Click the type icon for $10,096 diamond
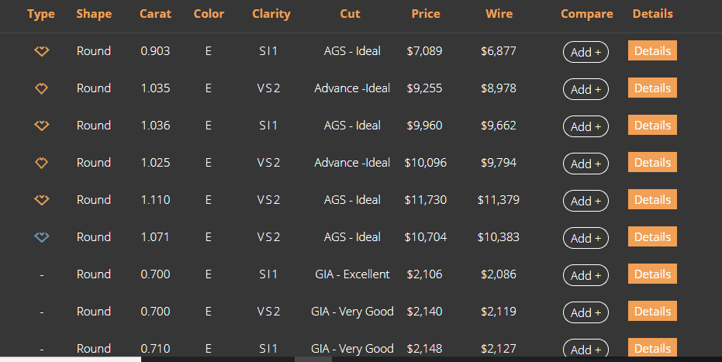This screenshot has width=722, height=362. click(41, 163)
